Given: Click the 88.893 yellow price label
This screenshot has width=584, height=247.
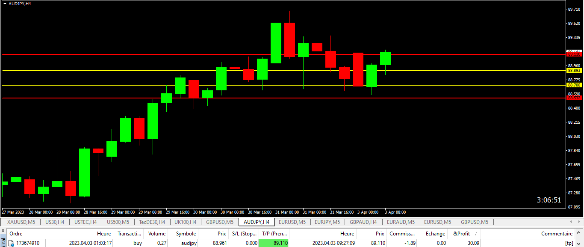Looking at the screenshot, I should click(x=574, y=70).
